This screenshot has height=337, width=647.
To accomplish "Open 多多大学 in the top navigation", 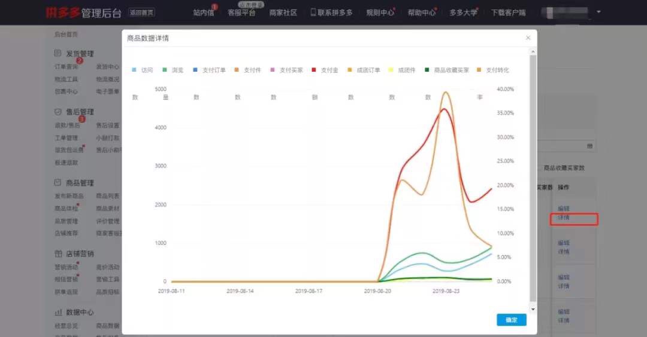I will pyautogui.click(x=463, y=13).
